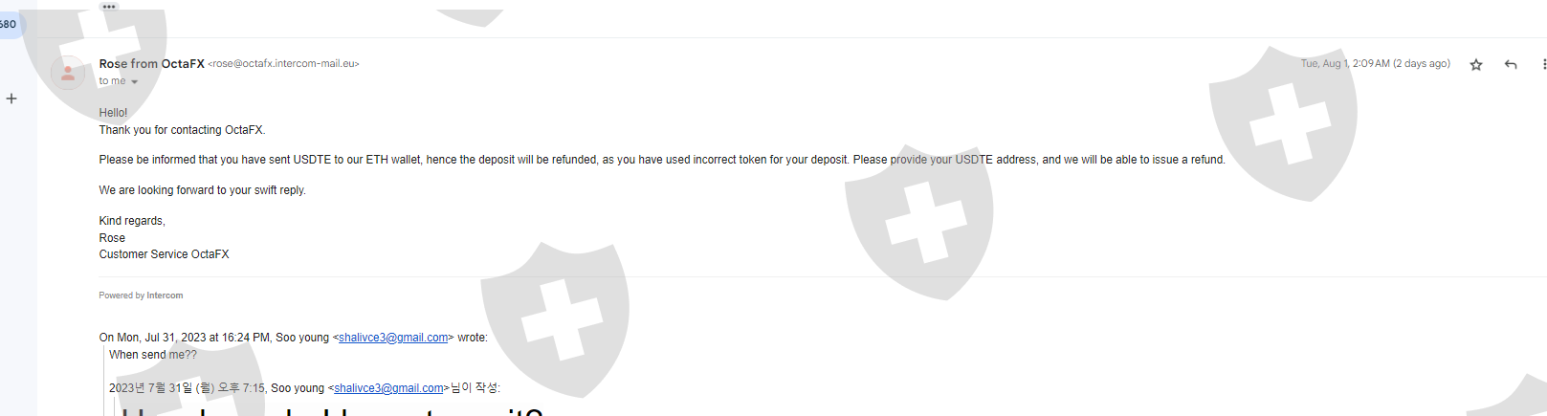Open the message's three-dot More menu

click(x=1543, y=65)
